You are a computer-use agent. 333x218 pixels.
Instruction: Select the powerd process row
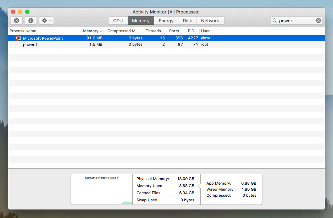[x=166, y=45]
